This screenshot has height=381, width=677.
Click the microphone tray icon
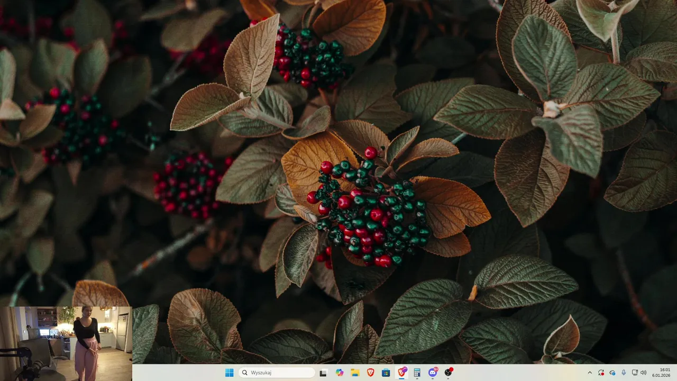pyautogui.click(x=624, y=373)
